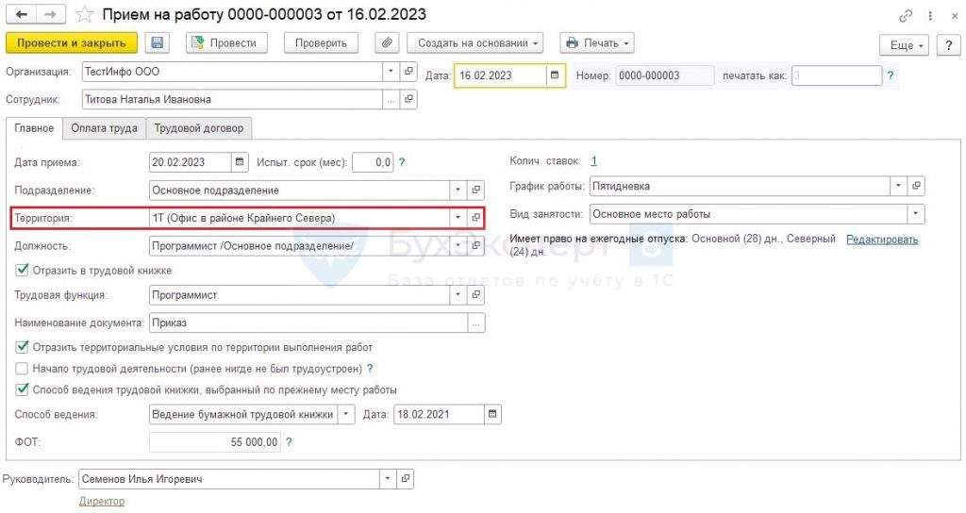
Task: Choose Наименование документа via ellipsis button
Action: [475, 323]
